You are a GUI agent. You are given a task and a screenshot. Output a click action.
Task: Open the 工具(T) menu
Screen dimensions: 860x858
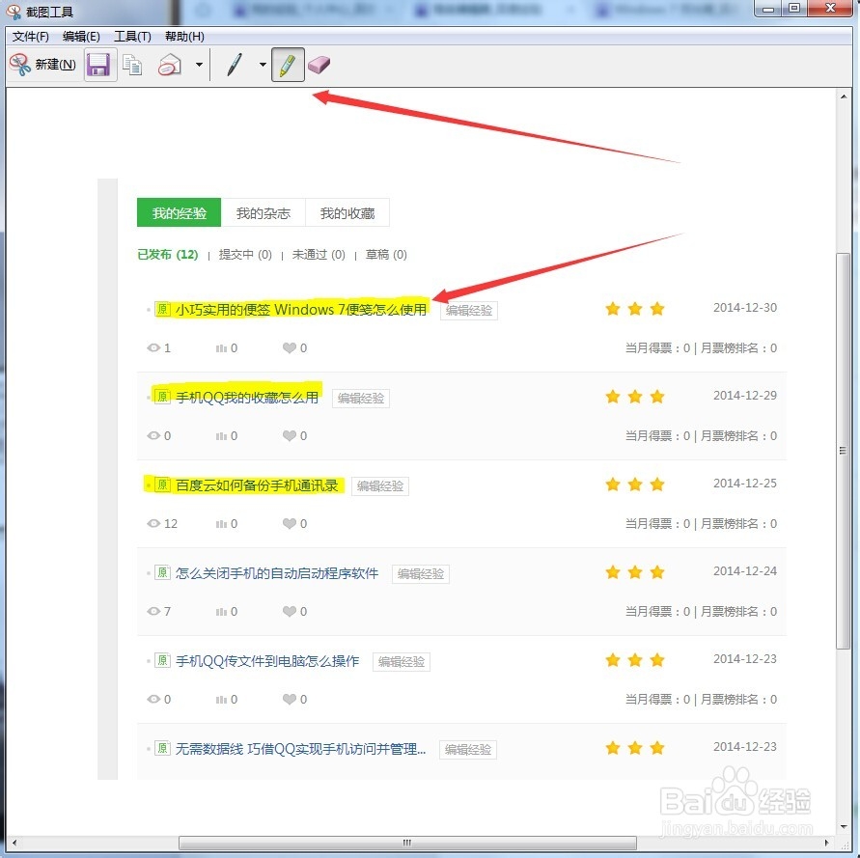(x=132, y=37)
